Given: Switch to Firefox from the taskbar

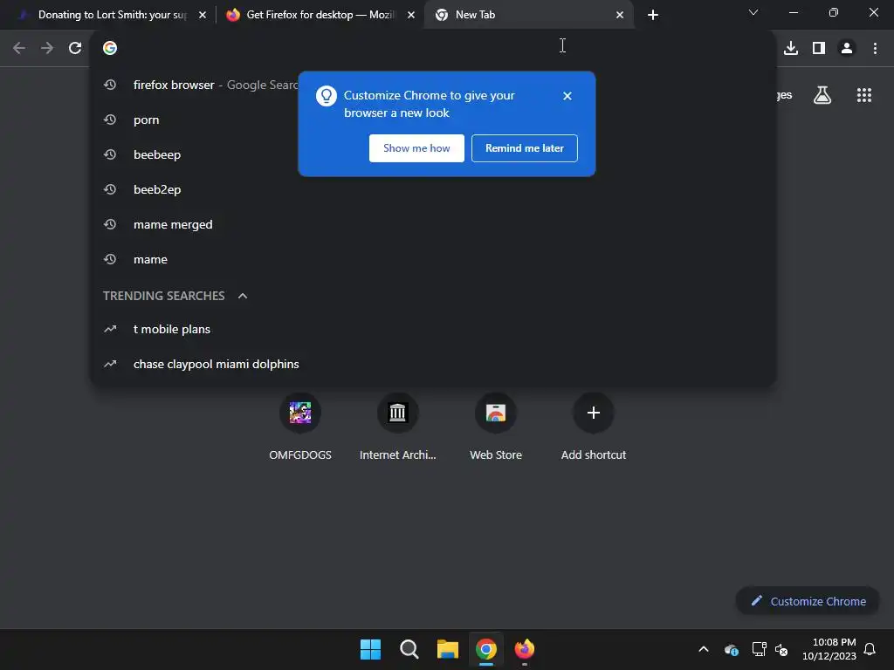Looking at the screenshot, I should point(525,649).
